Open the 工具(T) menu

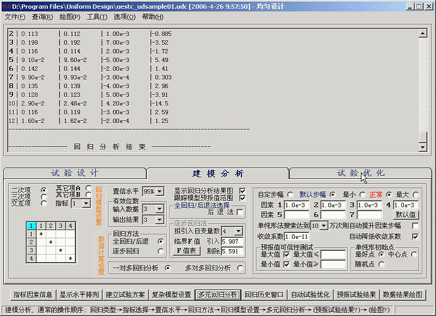[x=97, y=16]
